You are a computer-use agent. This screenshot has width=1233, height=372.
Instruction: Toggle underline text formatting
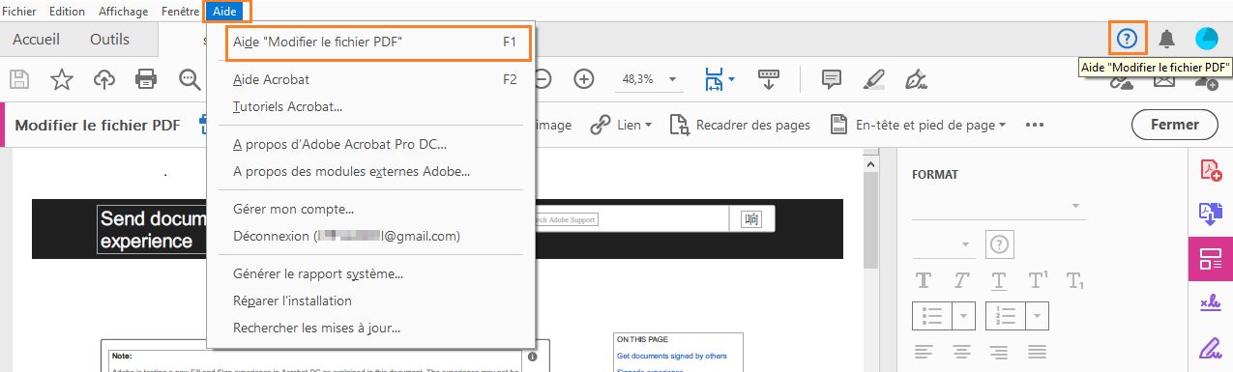(x=999, y=281)
